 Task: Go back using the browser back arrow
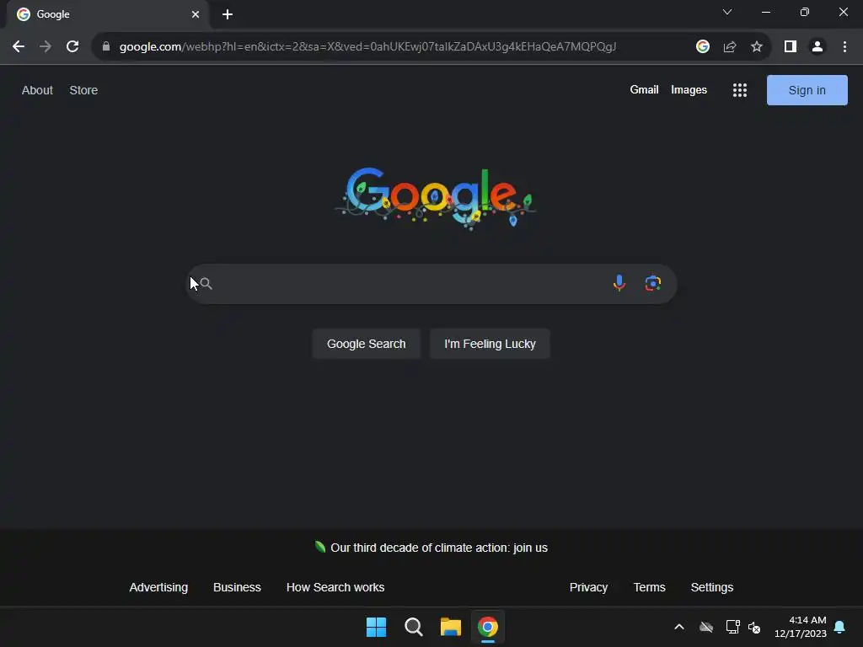click(19, 47)
